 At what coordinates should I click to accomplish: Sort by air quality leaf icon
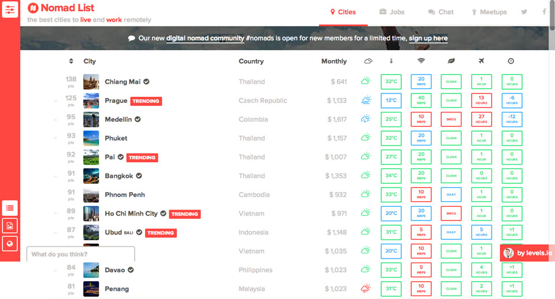click(451, 61)
